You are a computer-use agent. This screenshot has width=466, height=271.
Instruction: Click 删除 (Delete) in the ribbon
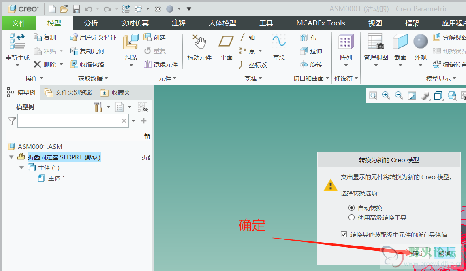(45, 64)
